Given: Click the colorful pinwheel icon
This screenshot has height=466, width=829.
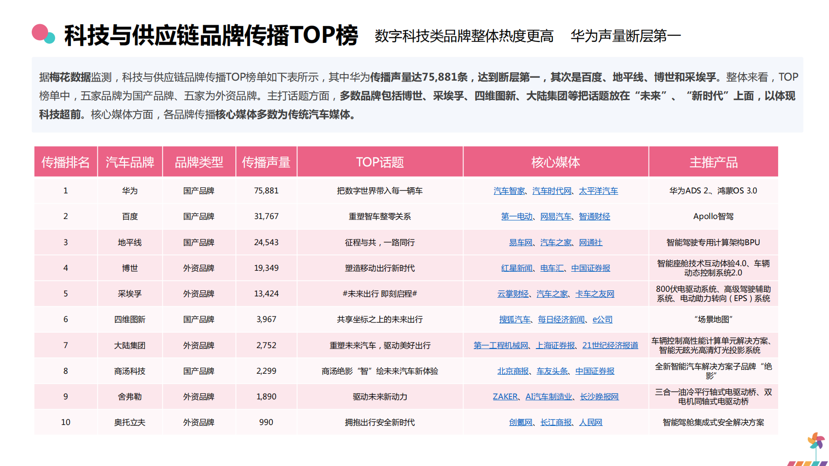Looking at the screenshot, I should pos(816,441).
